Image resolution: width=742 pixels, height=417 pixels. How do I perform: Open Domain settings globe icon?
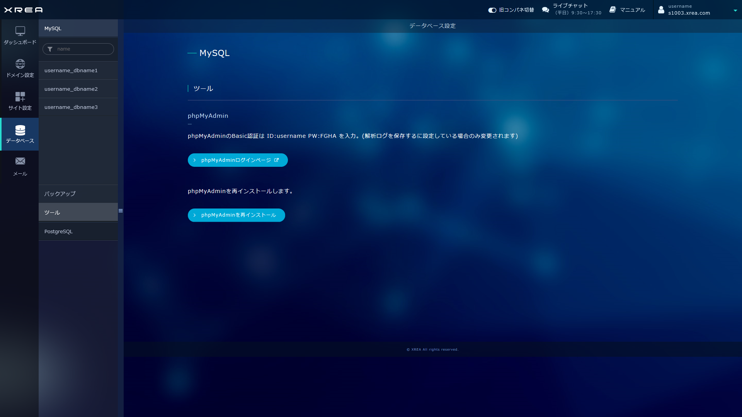(x=20, y=64)
